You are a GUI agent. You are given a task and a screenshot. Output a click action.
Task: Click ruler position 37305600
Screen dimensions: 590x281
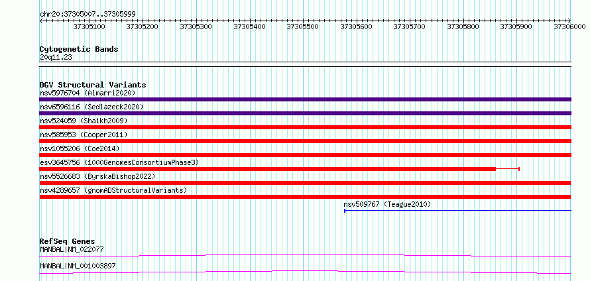point(357,27)
